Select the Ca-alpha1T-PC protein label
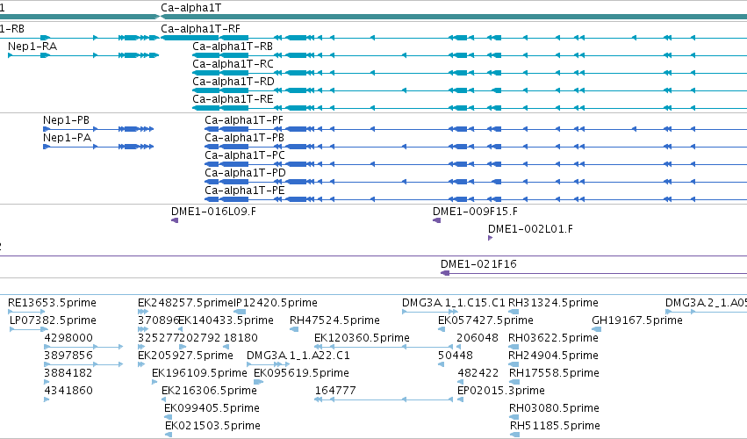Image resolution: width=747 pixels, height=439 pixels. [245, 155]
